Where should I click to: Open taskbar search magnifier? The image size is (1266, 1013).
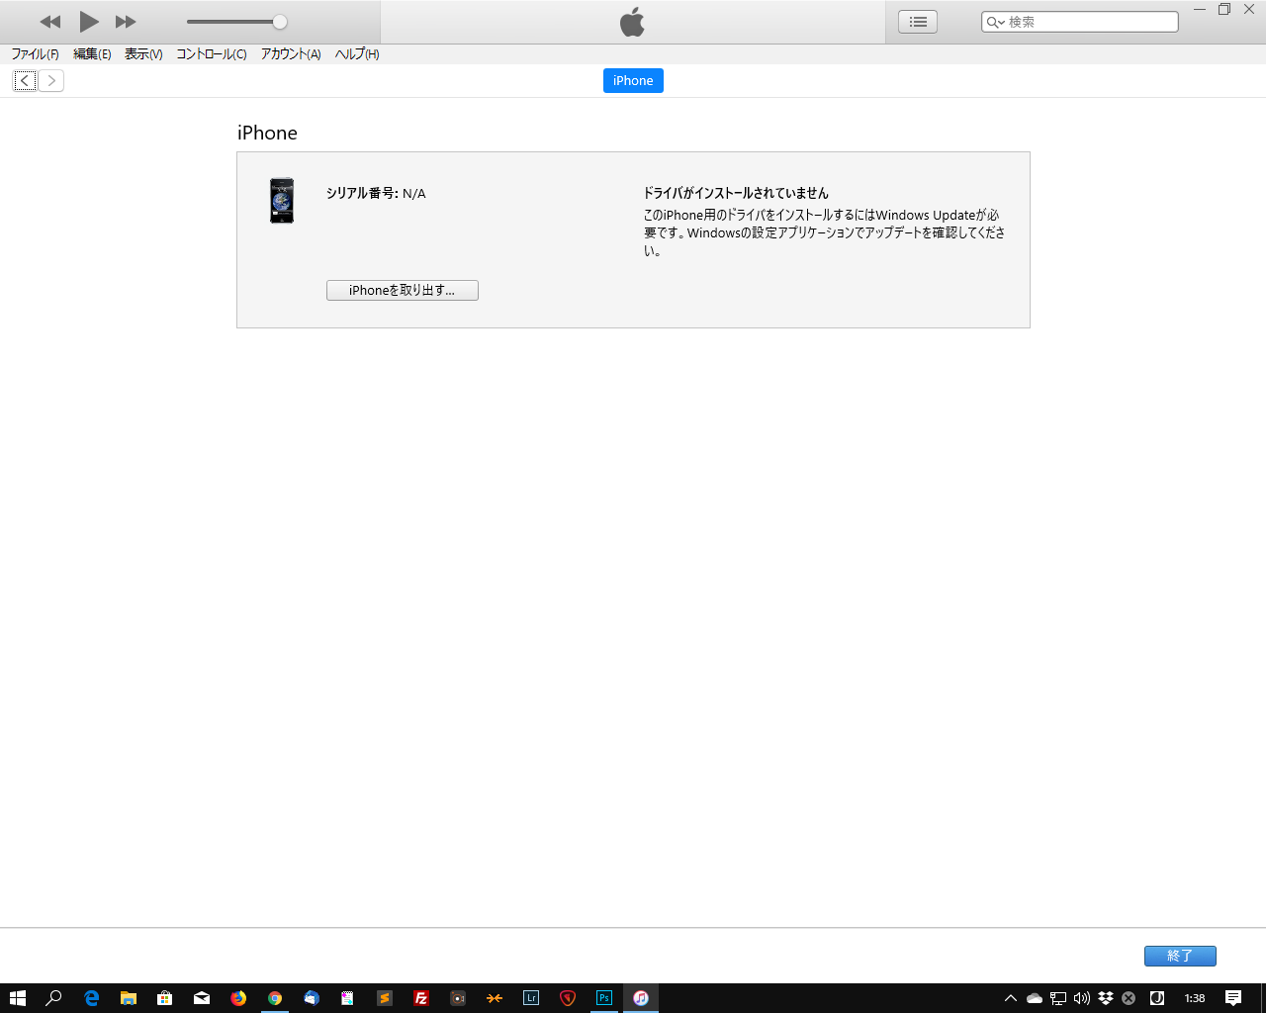(54, 998)
